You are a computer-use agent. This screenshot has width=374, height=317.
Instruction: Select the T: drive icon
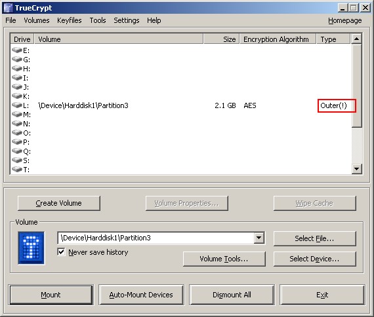(x=17, y=169)
